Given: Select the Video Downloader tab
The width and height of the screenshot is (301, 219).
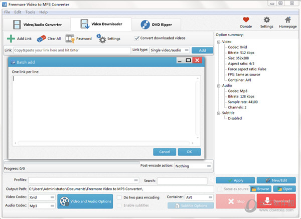Looking at the screenshot, I should (101, 24).
